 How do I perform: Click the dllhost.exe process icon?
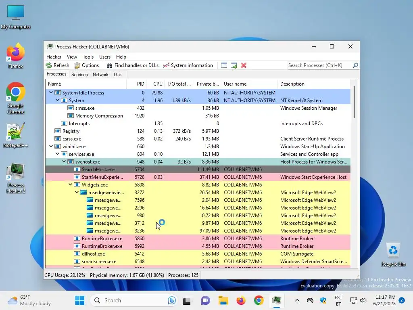77,253
